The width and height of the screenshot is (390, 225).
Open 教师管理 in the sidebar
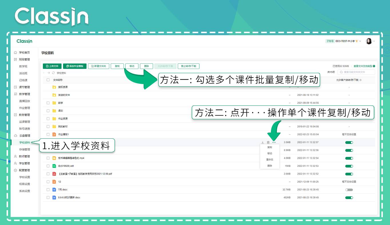[x=24, y=156]
